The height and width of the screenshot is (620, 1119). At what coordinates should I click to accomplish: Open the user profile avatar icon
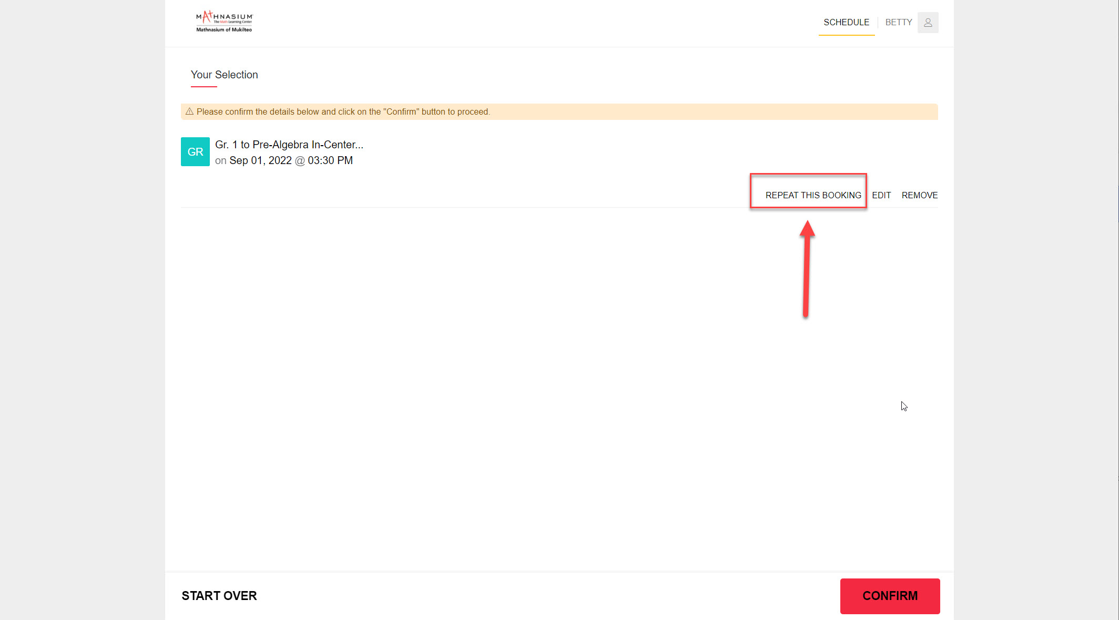pyautogui.click(x=928, y=23)
